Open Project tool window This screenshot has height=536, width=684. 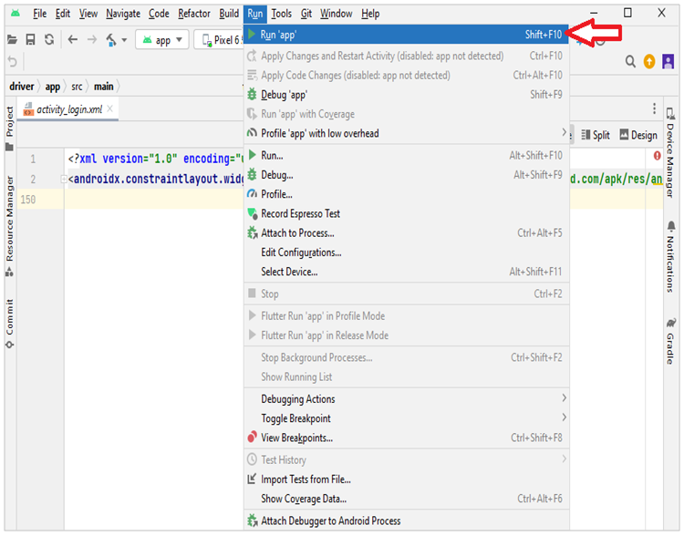tap(10, 129)
